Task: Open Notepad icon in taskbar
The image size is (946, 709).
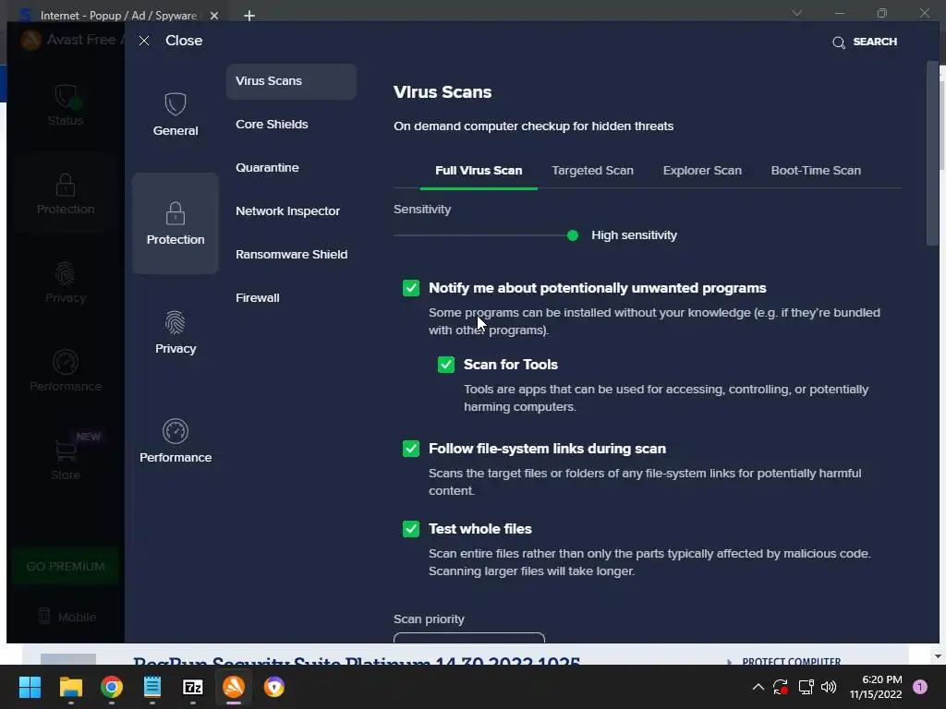Action: tap(152, 687)
